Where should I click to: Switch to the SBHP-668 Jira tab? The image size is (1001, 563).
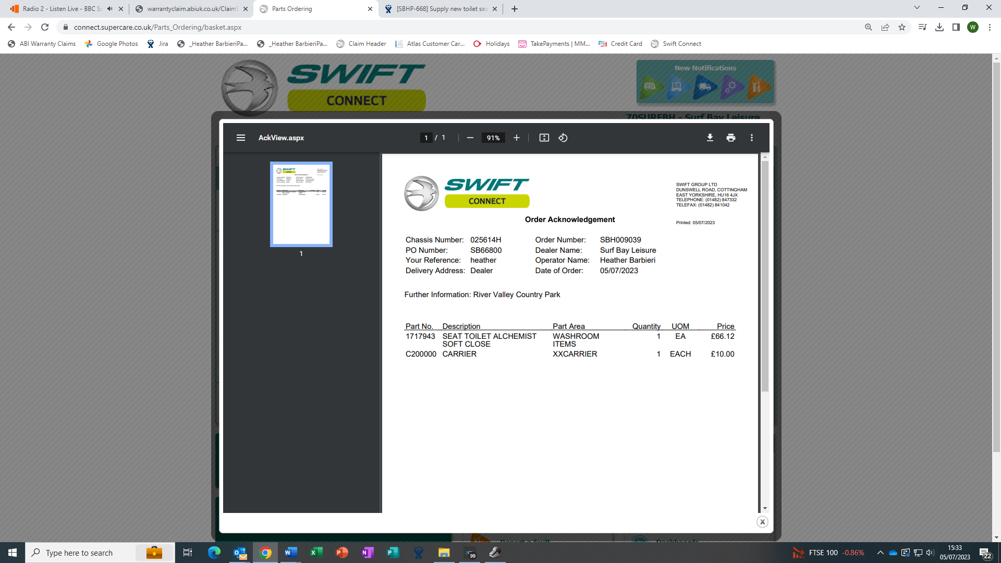(x=441, y=9)
